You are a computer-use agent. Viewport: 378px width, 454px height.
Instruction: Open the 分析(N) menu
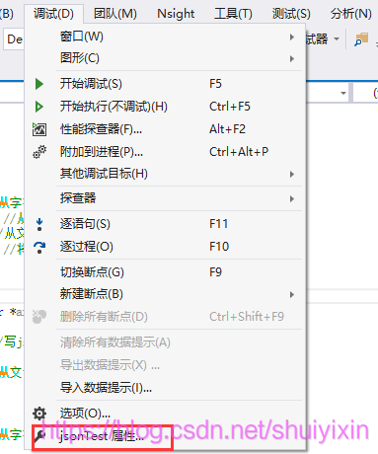(x=350, y=14)
